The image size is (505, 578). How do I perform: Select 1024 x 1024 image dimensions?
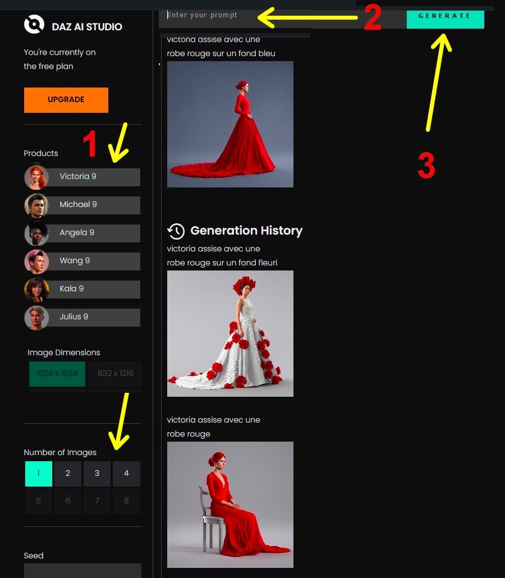point(57,374)
